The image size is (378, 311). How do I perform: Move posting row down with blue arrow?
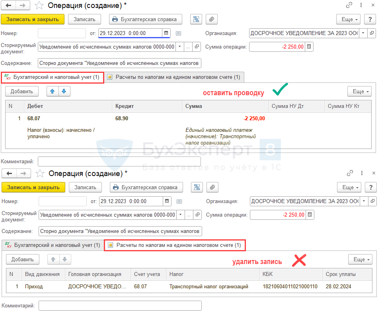[x=64, y=91]
